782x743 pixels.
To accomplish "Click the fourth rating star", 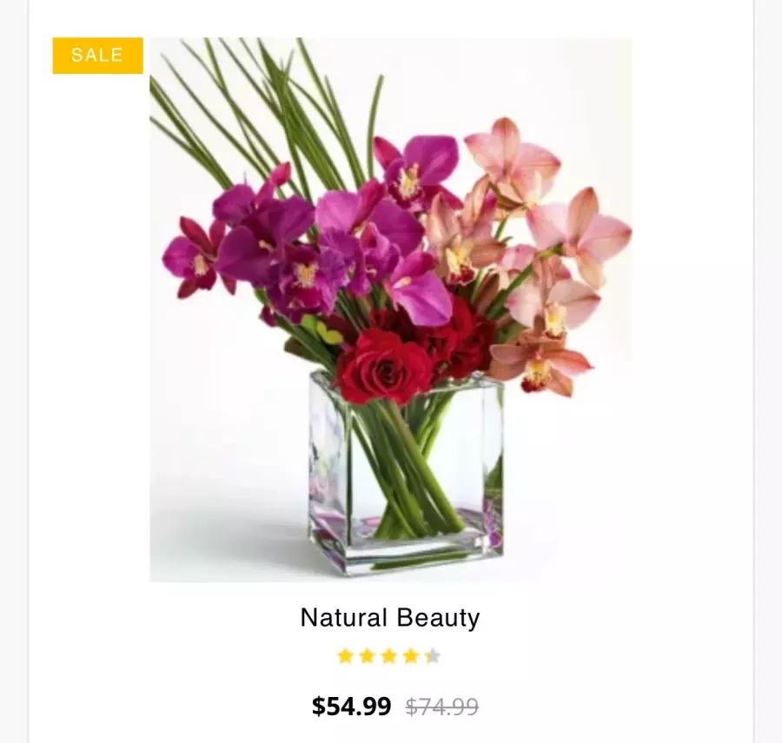I will [410, 656].
